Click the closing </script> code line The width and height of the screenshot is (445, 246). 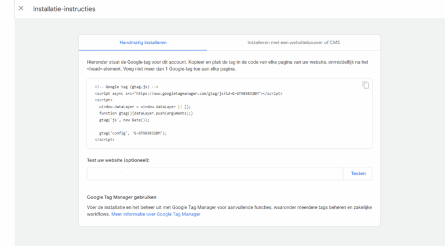(105, 139)
